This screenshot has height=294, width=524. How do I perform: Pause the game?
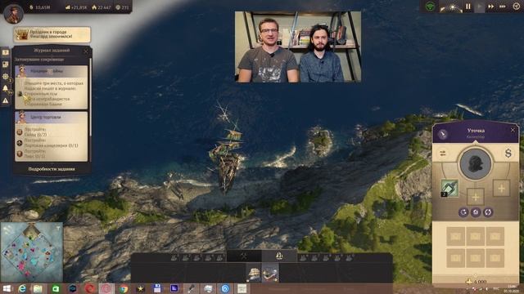[x=468, y=7]
